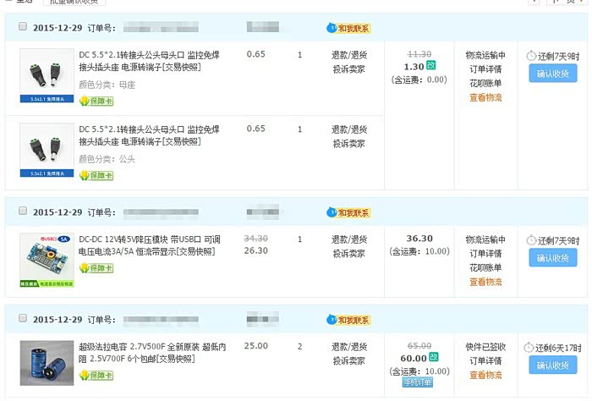Click 和我联系 chat icon on DC-DC module order

pos(348,212)
